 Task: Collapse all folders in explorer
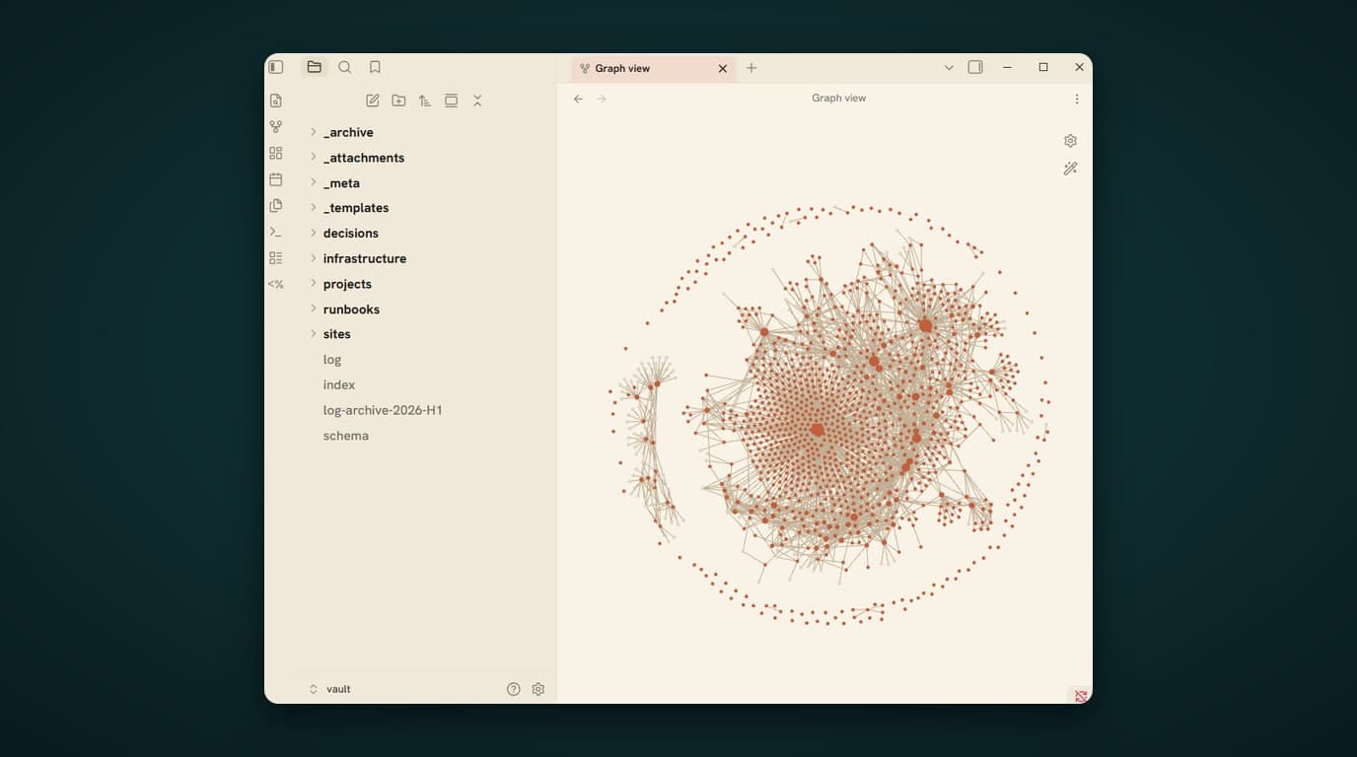477,101
